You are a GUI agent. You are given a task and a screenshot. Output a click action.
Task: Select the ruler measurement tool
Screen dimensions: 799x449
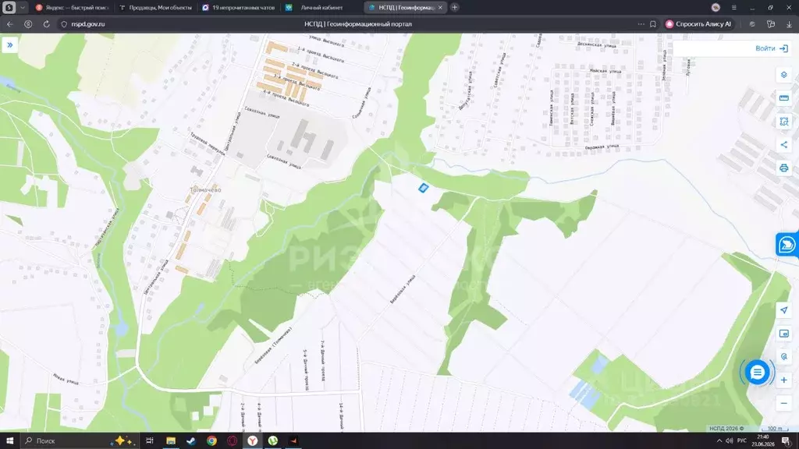pyautogui.click(x=783, y=97)
